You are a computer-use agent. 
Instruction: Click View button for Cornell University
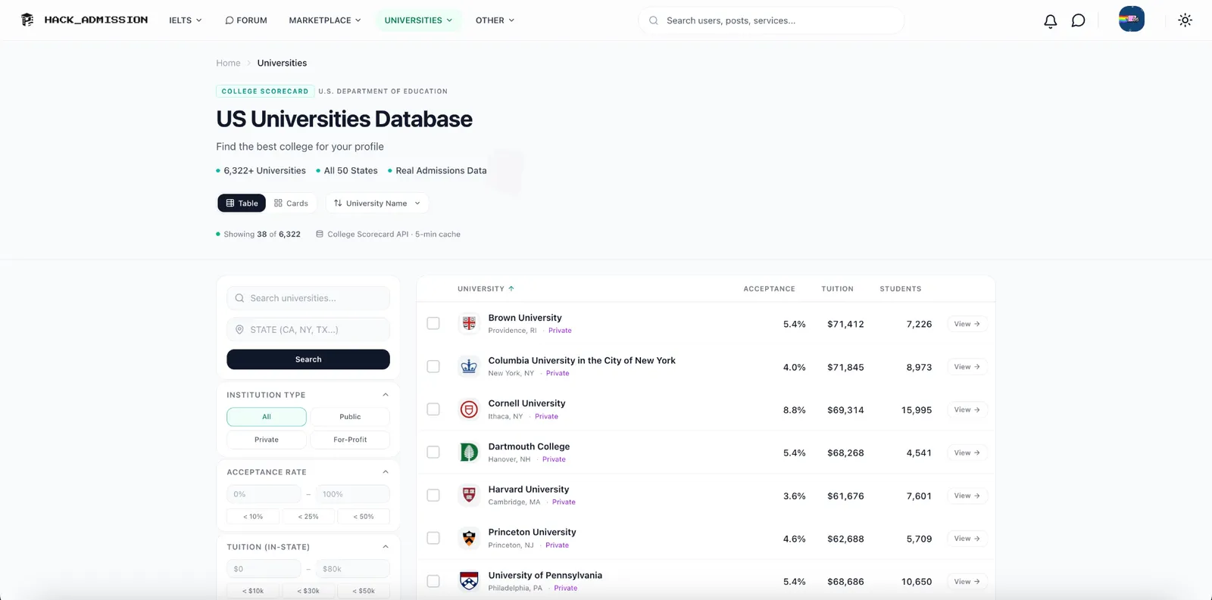[x=967, y=409]
